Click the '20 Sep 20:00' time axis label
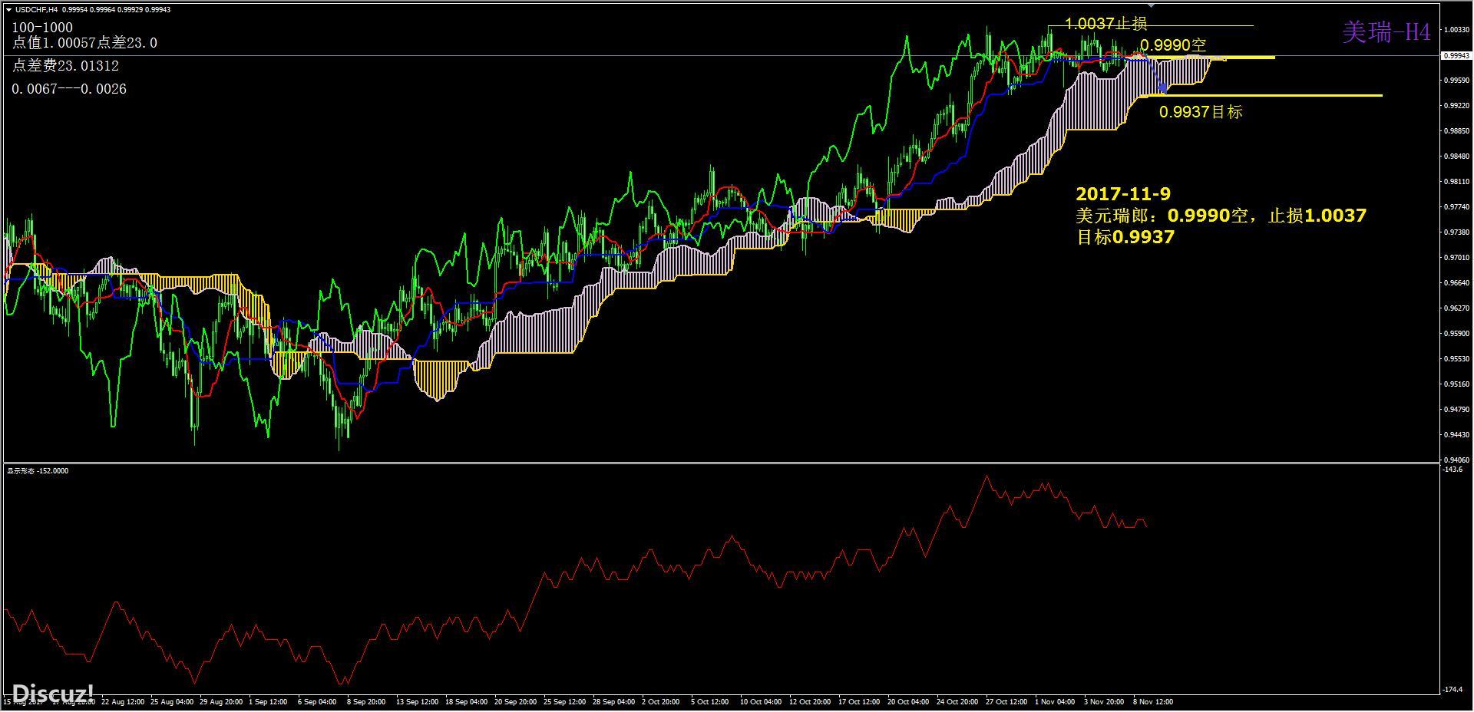Viewport: 1474px width, 712px height. 516,702
